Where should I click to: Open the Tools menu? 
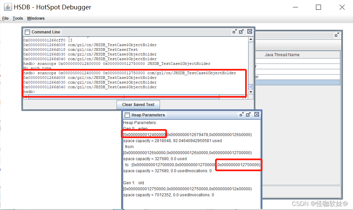tap(18, 18)
